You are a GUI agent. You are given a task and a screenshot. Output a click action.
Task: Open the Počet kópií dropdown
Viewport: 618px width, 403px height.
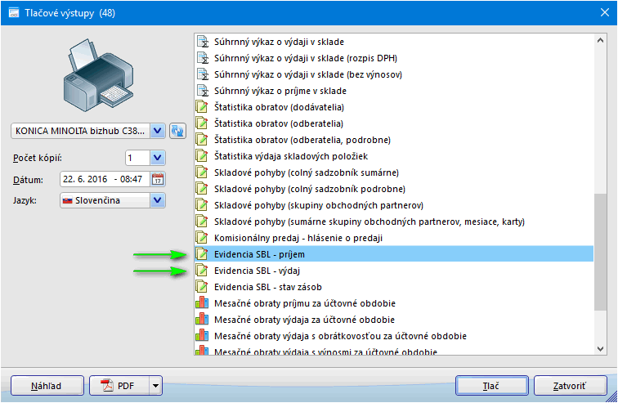[158, 158]
